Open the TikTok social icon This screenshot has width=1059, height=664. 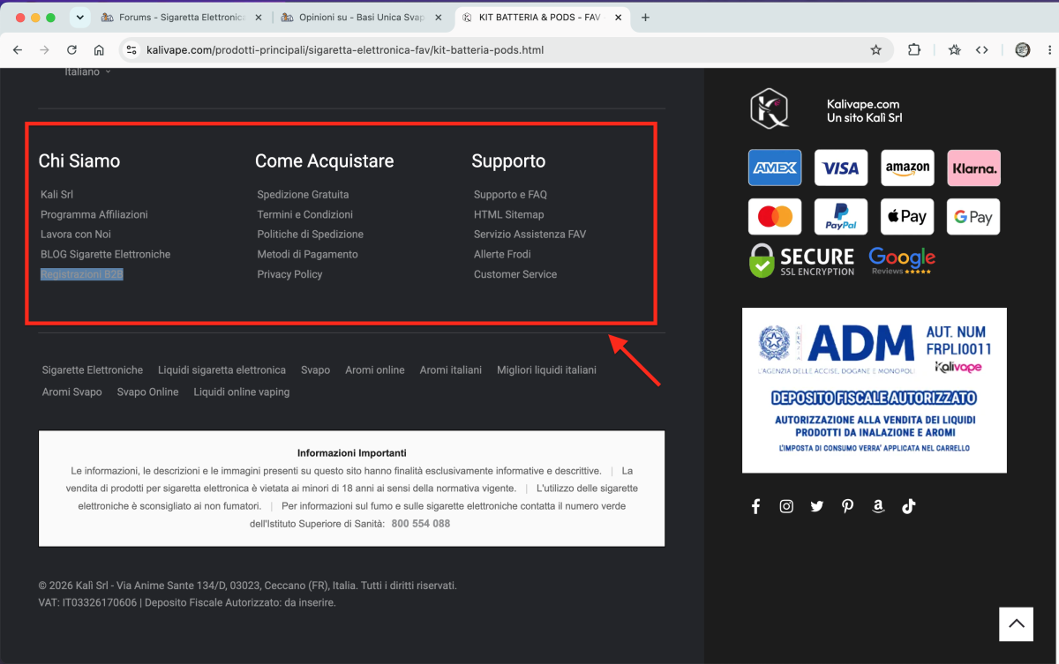(x=909, y=506)
